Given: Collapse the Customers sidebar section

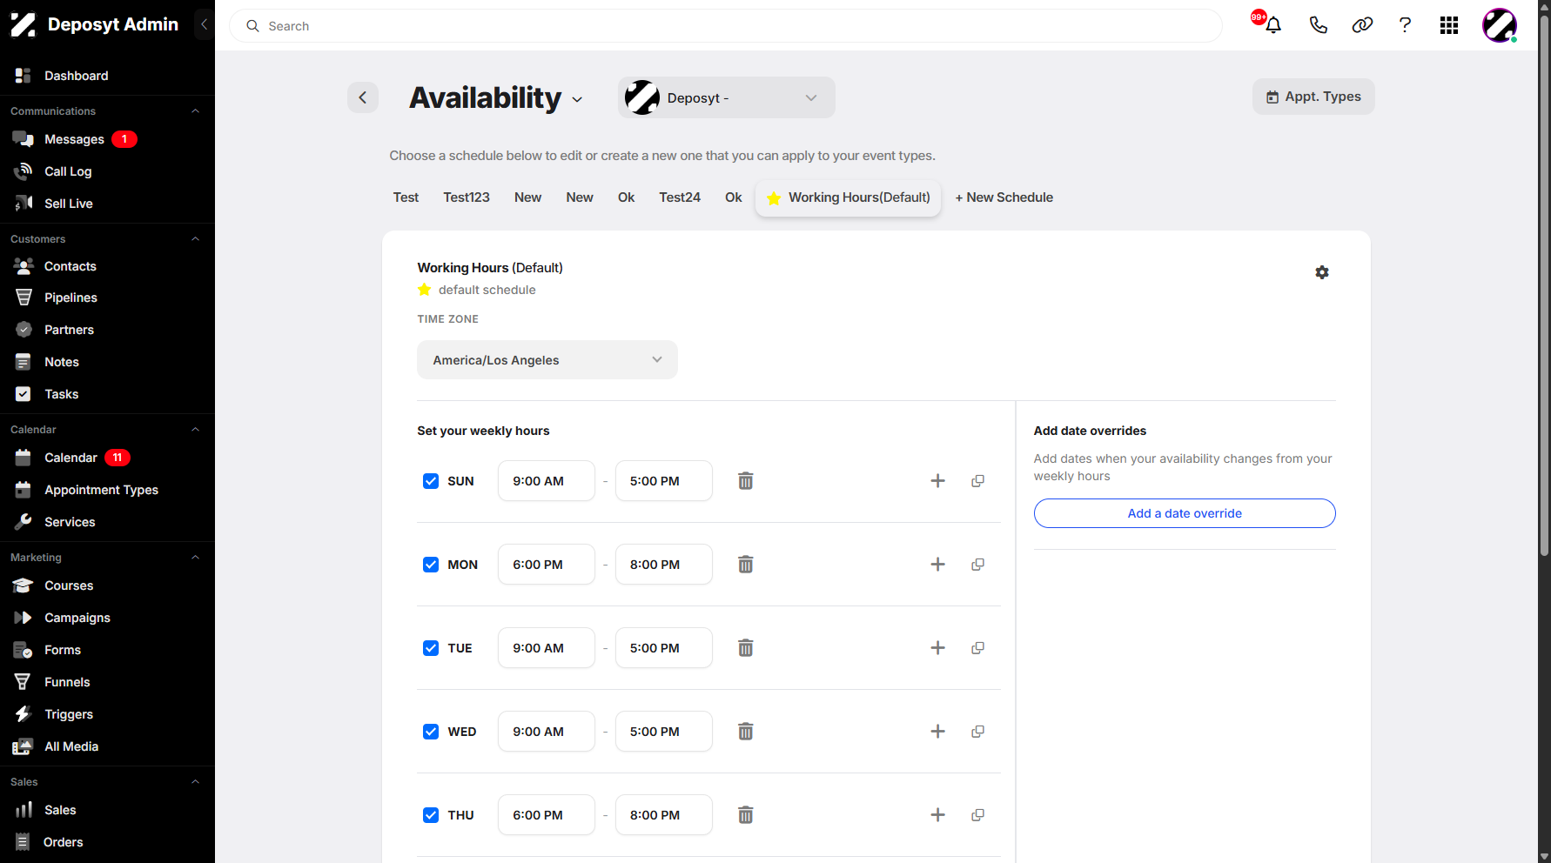Looking at the screenshot, I should [195, 239].
